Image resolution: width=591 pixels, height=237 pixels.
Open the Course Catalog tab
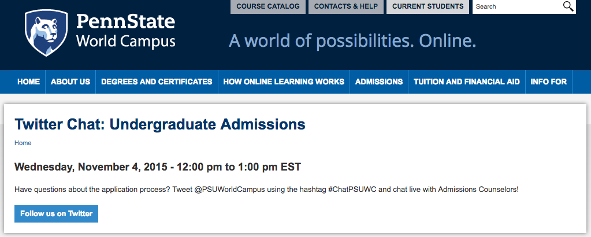point(268,6)
